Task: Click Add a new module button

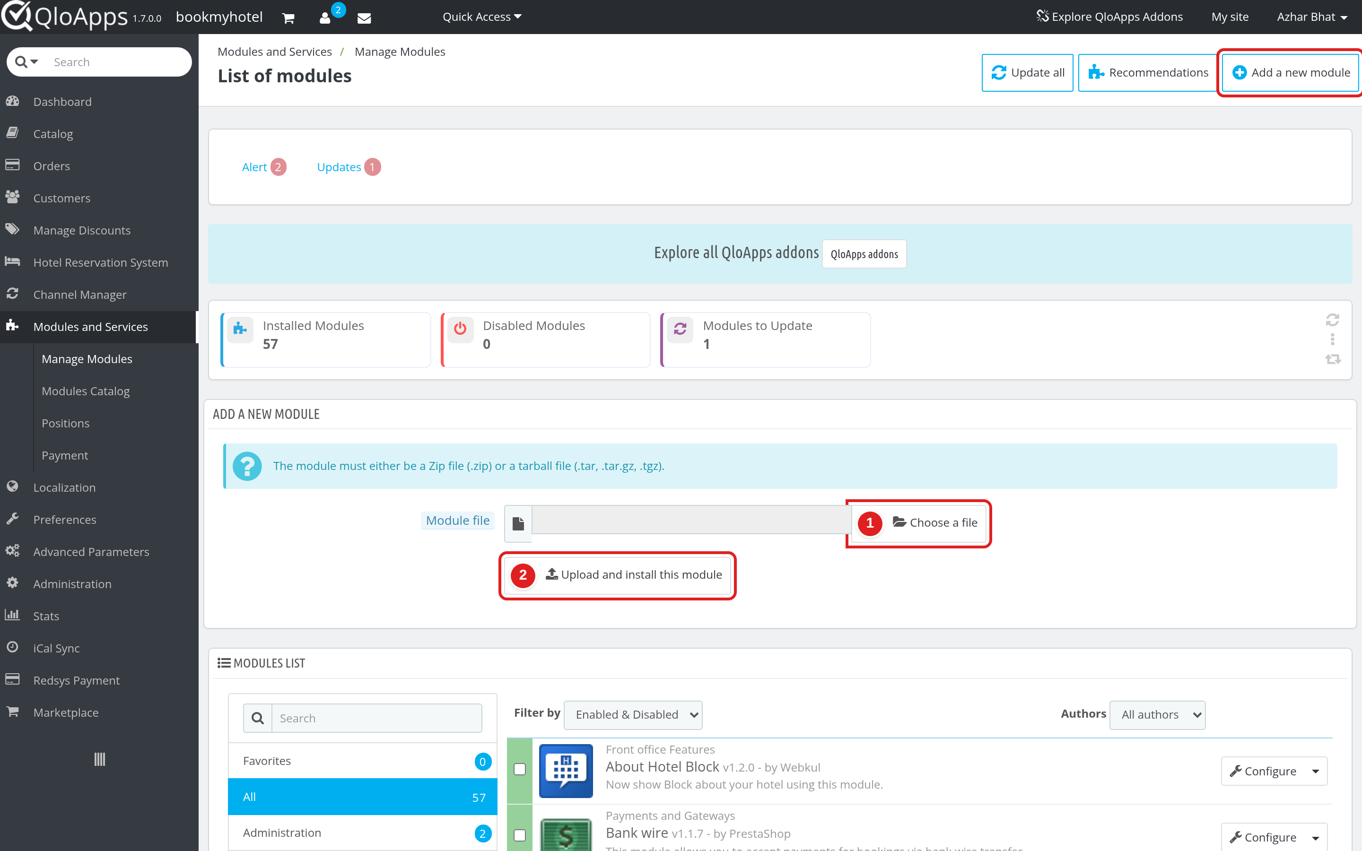Action: (x=1291, y=73)
